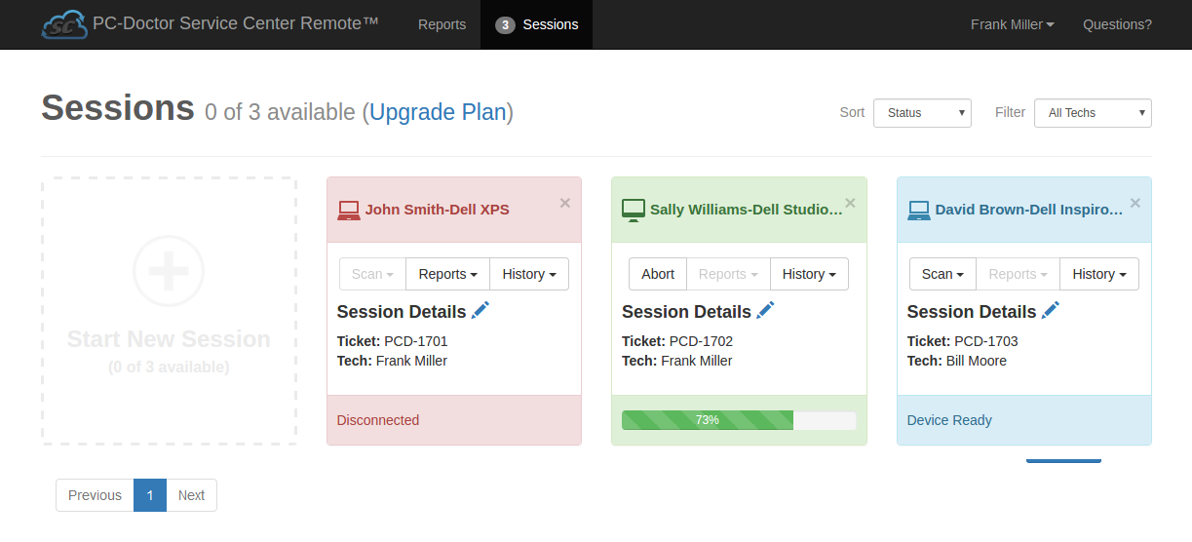Image resolution: width=1192 pixels, height=542 pixels.
Task: Go to the Next page
Action: (191, 495)
